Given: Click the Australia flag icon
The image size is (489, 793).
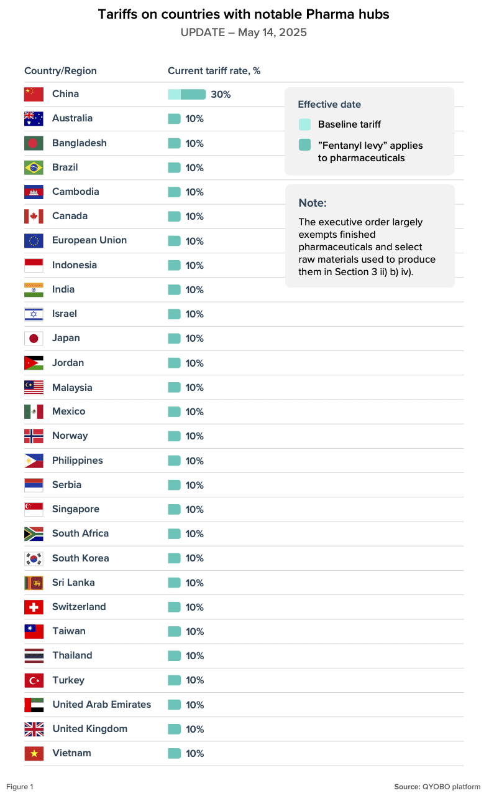Looking at the screenshot, I should pos(34,118).
